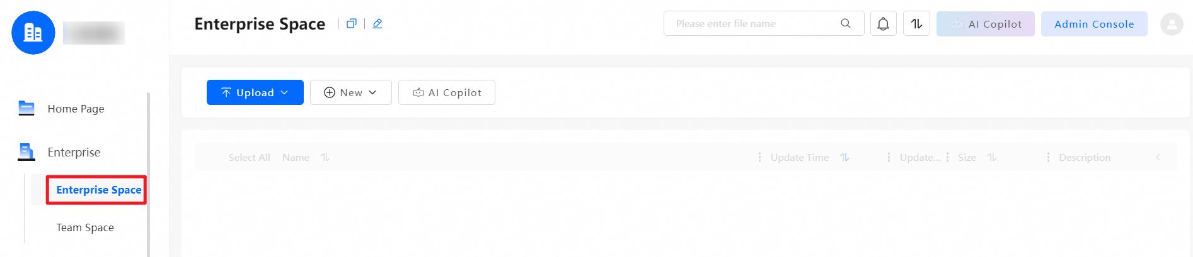Sort files by Name column arrows
The width and height of the screenshot is (1193, 257).
[325, 157]
